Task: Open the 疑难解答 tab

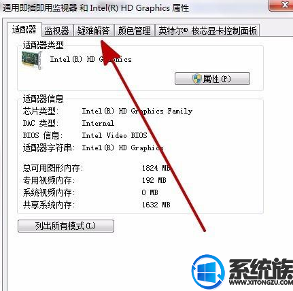Action: [x=93, y=31]
